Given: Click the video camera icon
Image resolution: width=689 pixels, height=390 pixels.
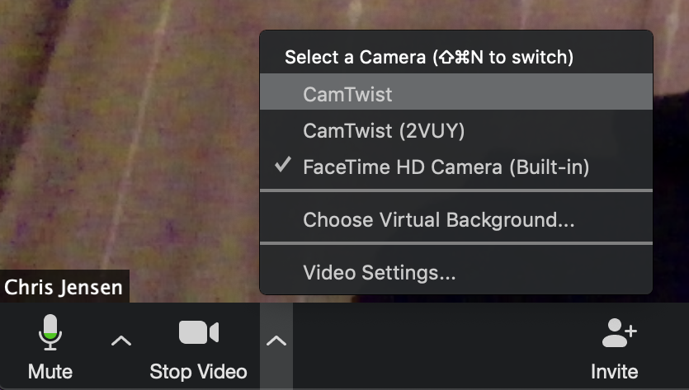Looking at the screenshot, I should pos(199,332).
